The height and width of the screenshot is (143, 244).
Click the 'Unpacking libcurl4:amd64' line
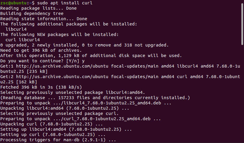point(61,108)
